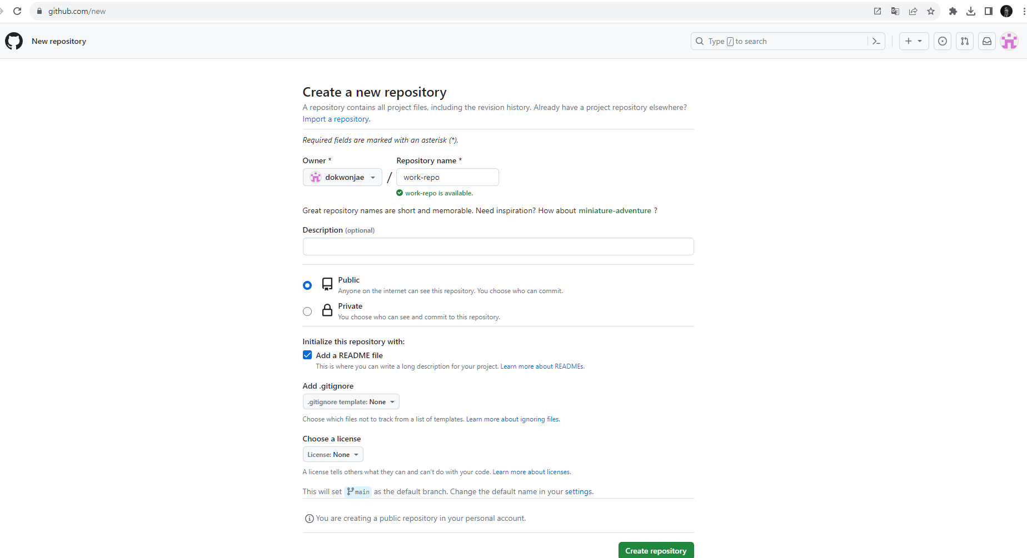Open GitHub user avatar menu
Viewport: 1027px width, 558px height.
point(1009,41)
